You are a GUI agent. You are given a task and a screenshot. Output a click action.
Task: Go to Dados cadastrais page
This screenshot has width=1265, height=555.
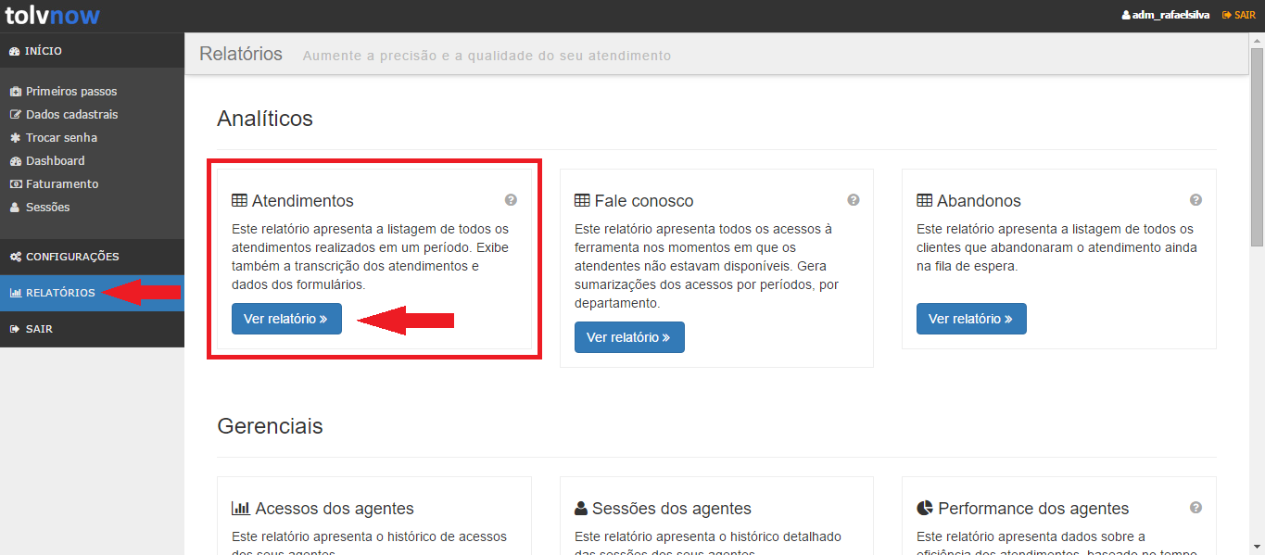tap(71, 115)
